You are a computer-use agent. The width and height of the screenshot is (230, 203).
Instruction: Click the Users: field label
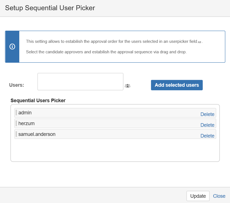point(17,85)
